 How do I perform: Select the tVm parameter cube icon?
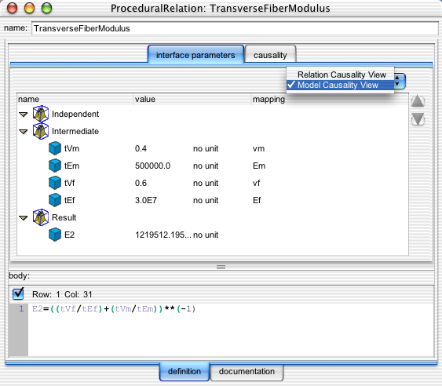click(55, 148)
